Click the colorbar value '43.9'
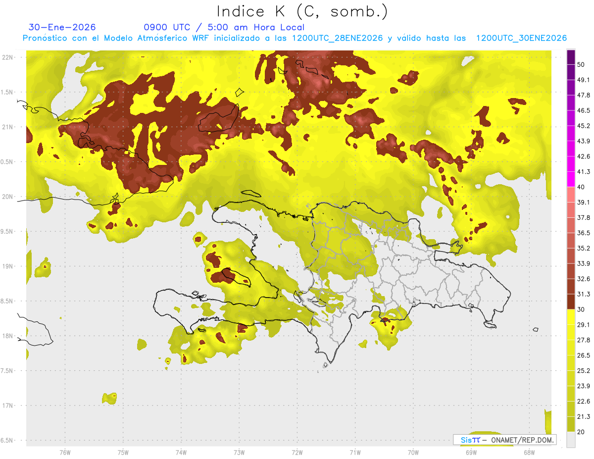Screen dimensions: 594x459 pyautogui.click(x=584, y=141)
